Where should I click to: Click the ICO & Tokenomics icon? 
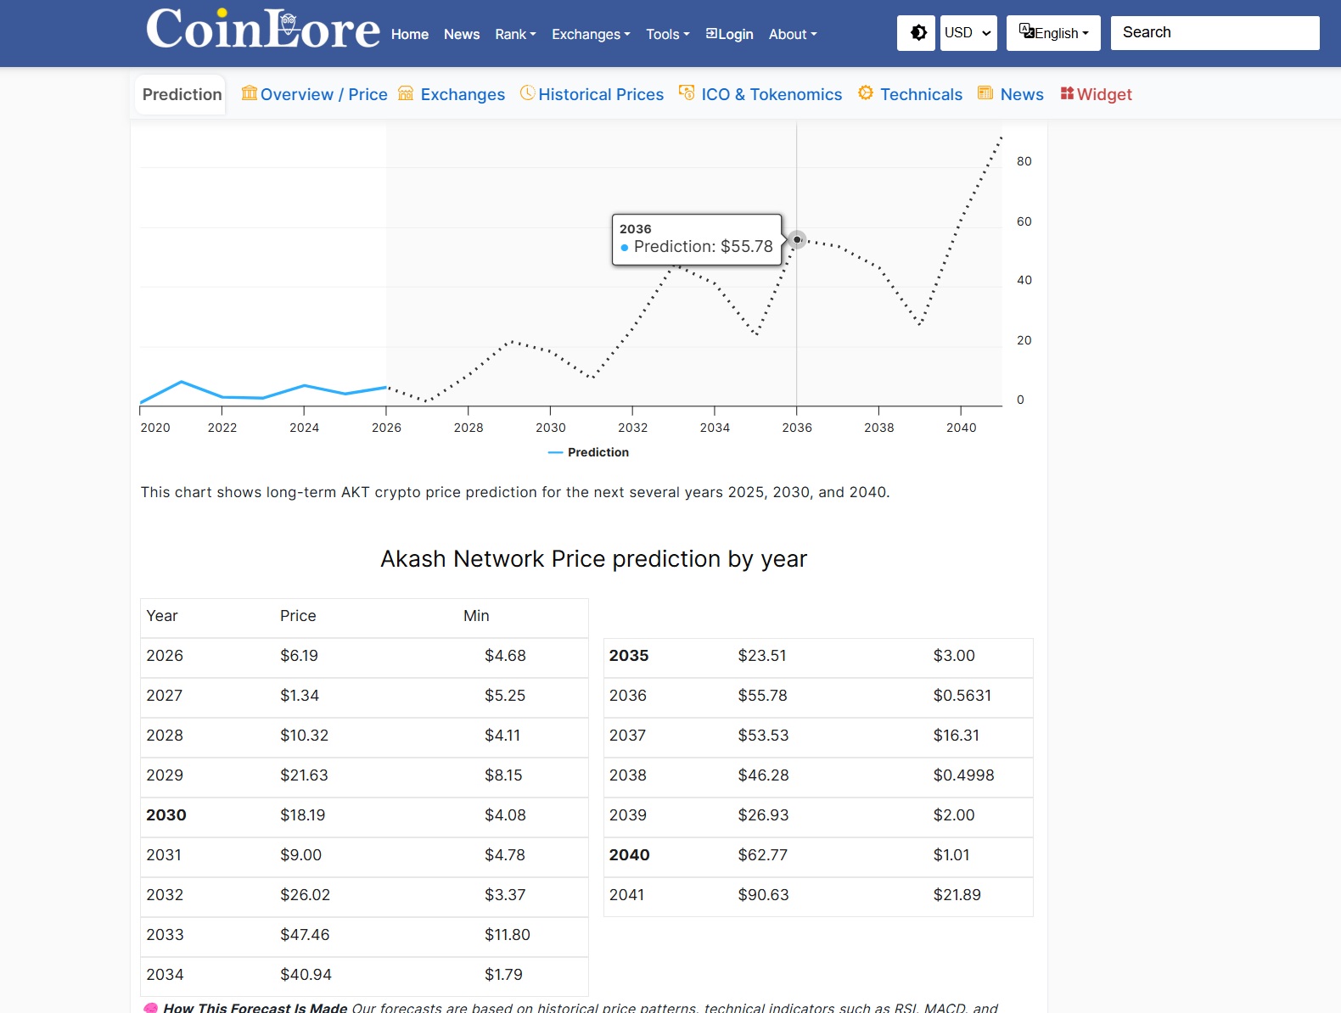687,92
